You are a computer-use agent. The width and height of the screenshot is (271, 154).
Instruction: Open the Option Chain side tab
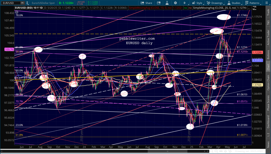click(x=268, y=82)
